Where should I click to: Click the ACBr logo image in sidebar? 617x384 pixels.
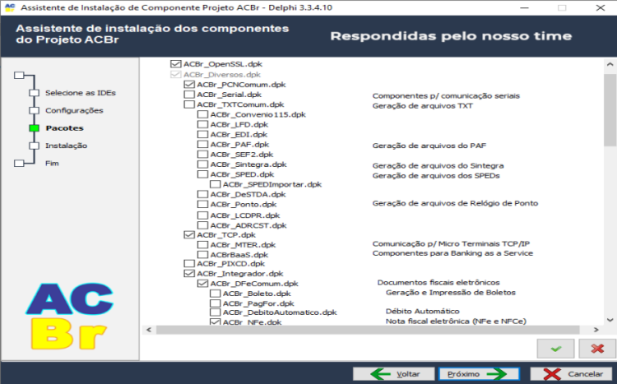click(x=70, y=317)
